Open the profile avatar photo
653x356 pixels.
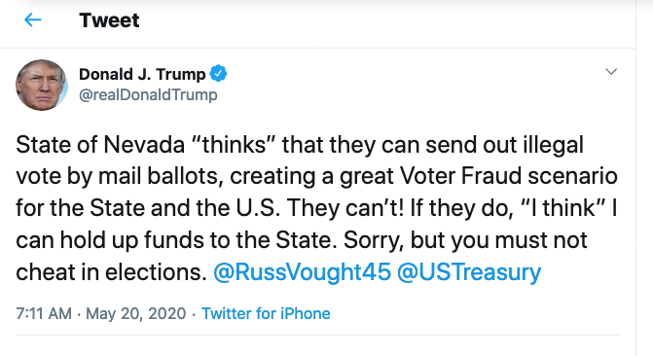coord(42,85)
